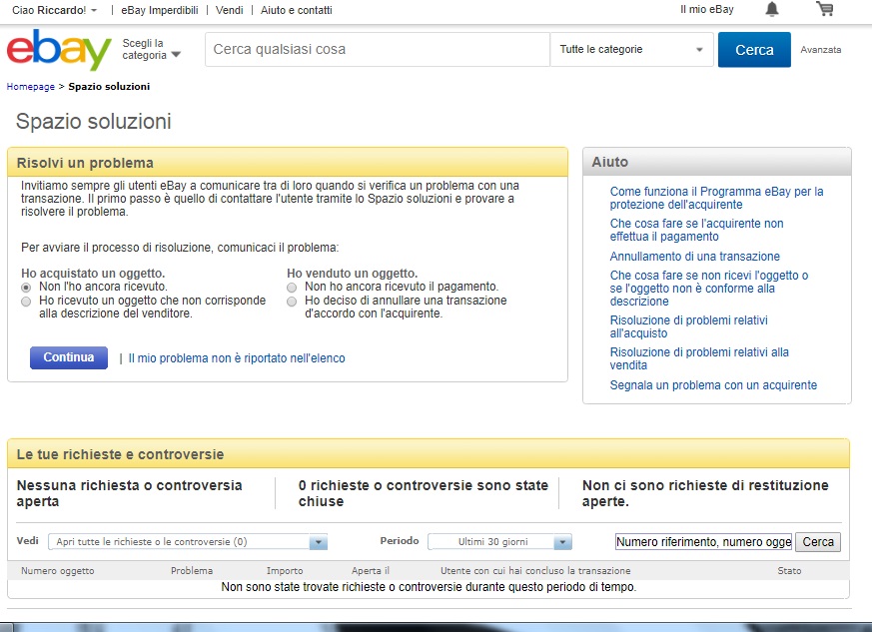Screen dimensions: 872x632
Task: Click the 'Problema' column header
Action: pos(192,571)
